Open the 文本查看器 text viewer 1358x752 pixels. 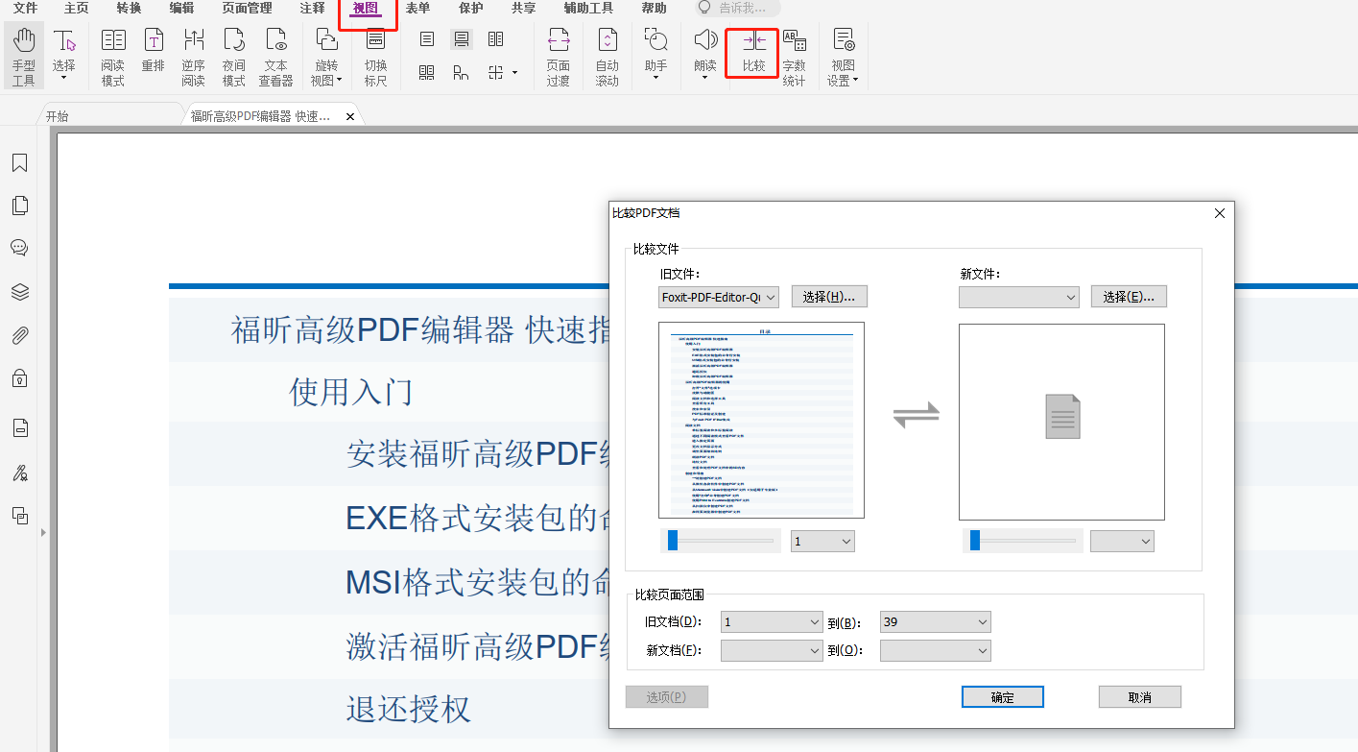[276, 55]
